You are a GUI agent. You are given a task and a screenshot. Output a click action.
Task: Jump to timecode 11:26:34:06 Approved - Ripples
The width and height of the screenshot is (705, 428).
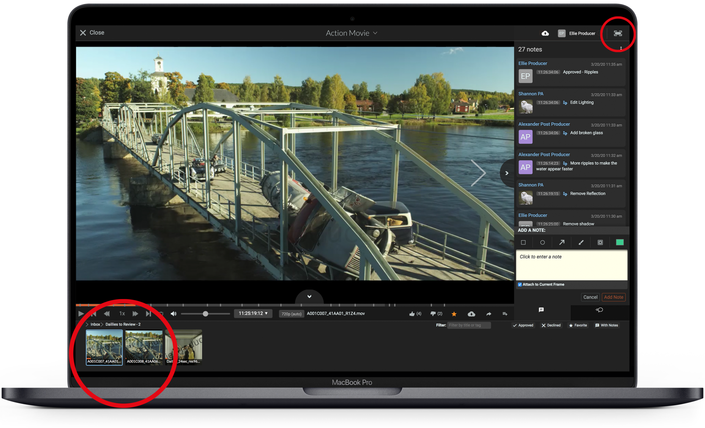tap(548, 72)
